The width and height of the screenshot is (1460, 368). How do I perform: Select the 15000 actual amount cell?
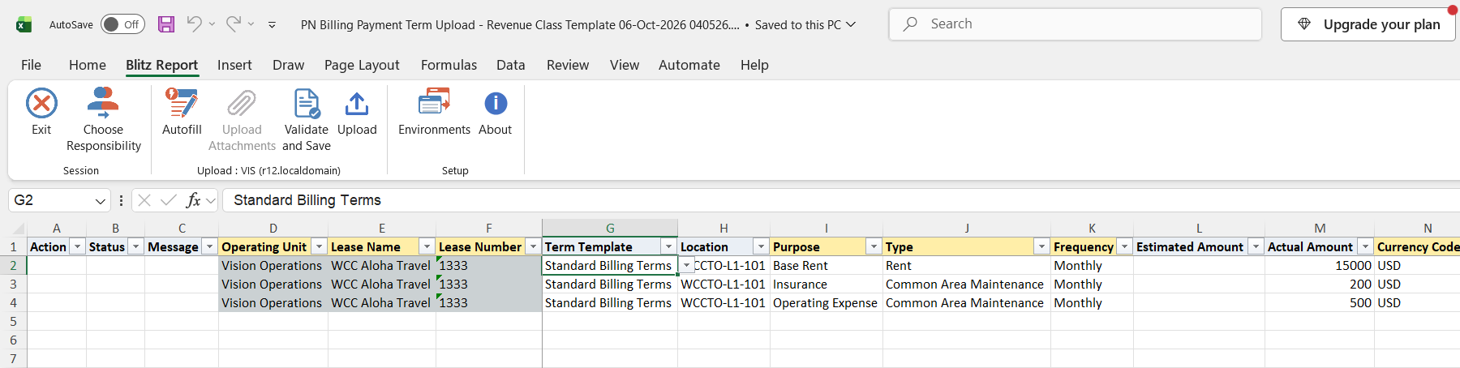1320,266
